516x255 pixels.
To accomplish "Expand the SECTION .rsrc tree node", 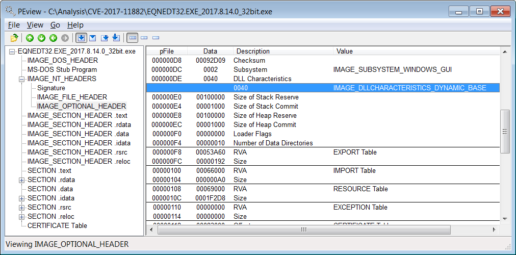I will [22, 208].
